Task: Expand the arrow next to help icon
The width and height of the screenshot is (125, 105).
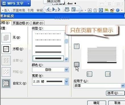Action: (x=122, y=10)
